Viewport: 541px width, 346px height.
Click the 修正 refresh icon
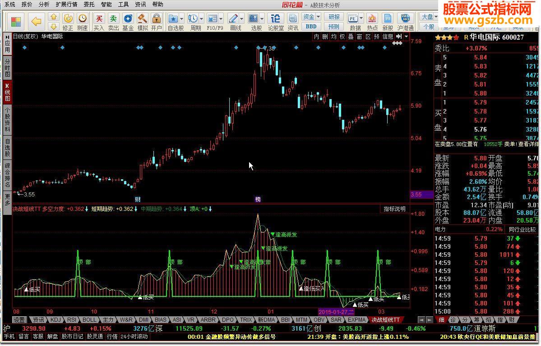(x=68, y=18)
